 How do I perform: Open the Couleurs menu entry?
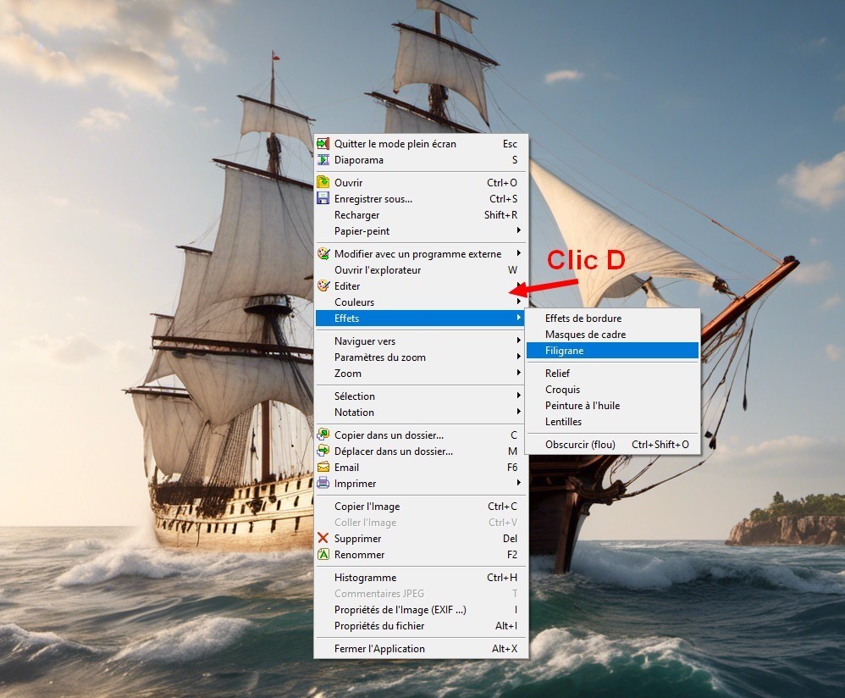(x=420, y=302)
